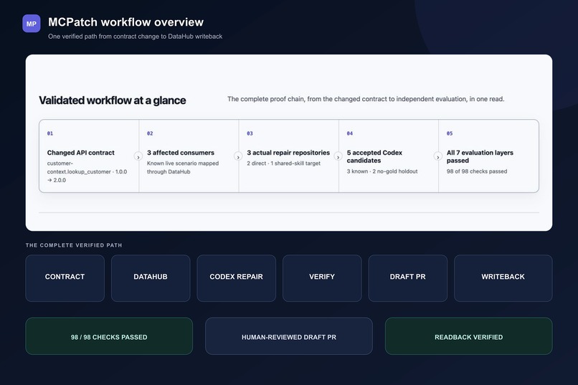Click the 3 known · 2 no-gold holdout text

[382, 171]
